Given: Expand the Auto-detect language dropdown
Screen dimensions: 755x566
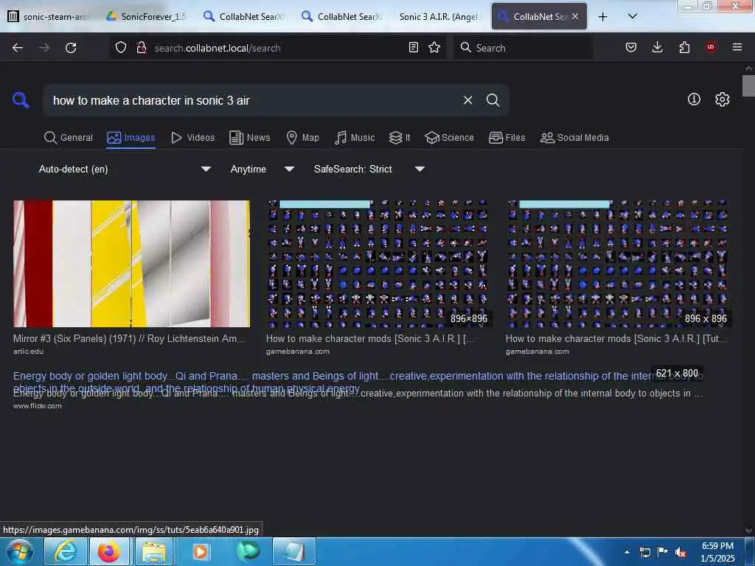Looking at the screenshot, I should tap(125, 169).
